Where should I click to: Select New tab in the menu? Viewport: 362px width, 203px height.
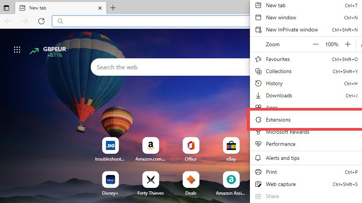click(306, 5)
